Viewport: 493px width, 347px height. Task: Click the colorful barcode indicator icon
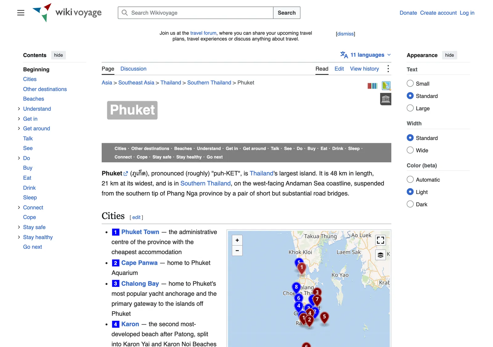[372, 86]
